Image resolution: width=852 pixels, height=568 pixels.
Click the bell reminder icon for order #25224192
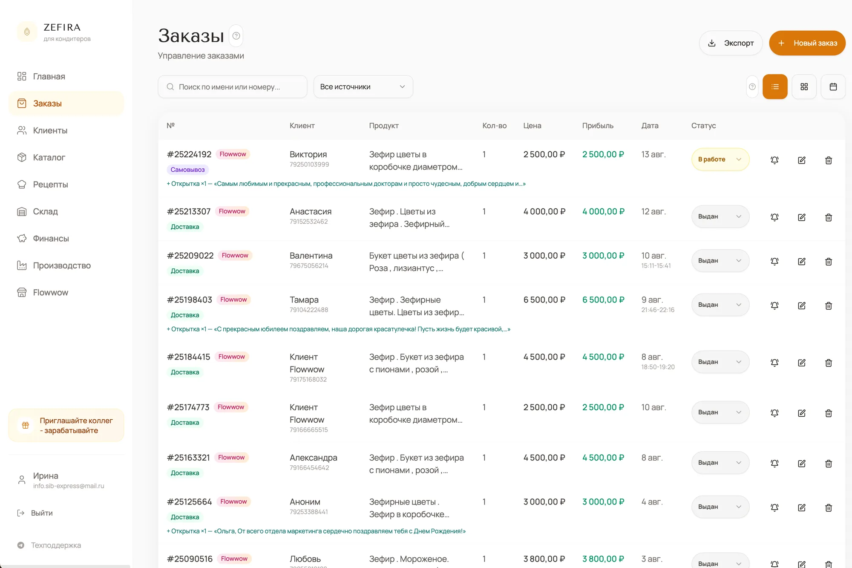774,160
